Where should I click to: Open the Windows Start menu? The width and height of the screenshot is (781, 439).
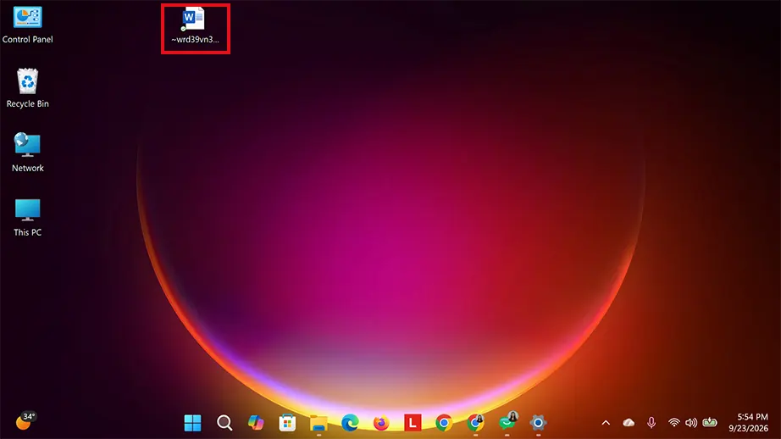[193, 423]
